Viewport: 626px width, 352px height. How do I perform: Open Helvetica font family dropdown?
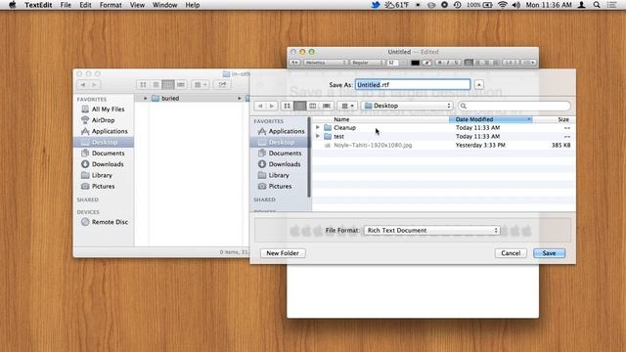326,63
